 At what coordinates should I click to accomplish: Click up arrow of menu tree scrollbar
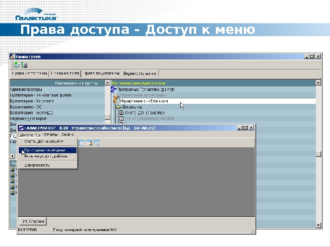point(318,82)
